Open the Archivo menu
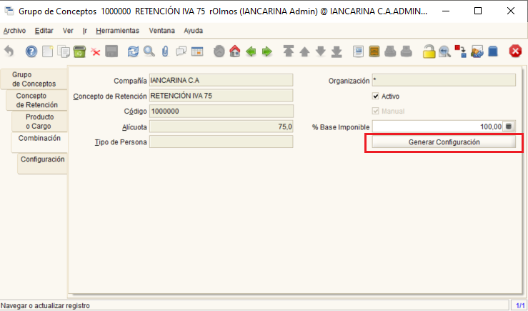Image resolution: width=528 pixels, height=311 pixels. pos(14,31)
